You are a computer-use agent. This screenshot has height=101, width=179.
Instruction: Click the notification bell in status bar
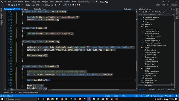click(176, 96)
